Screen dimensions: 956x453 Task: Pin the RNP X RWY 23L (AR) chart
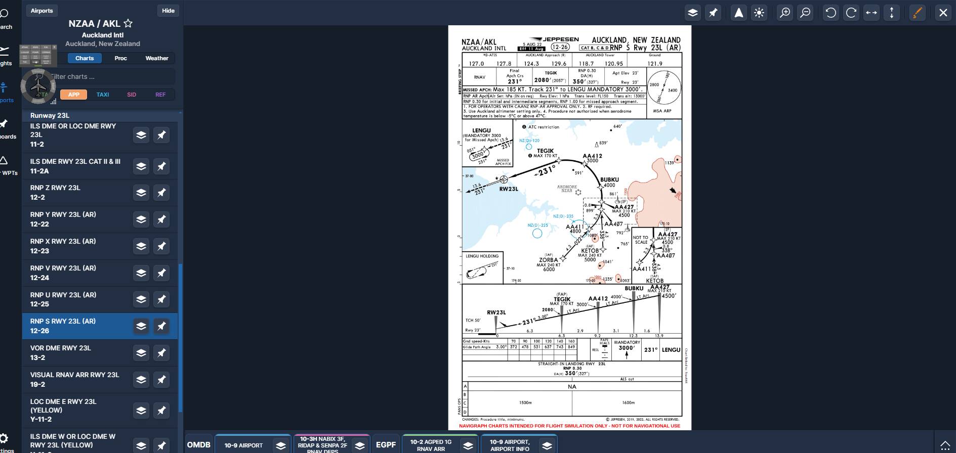click(161, 246)
